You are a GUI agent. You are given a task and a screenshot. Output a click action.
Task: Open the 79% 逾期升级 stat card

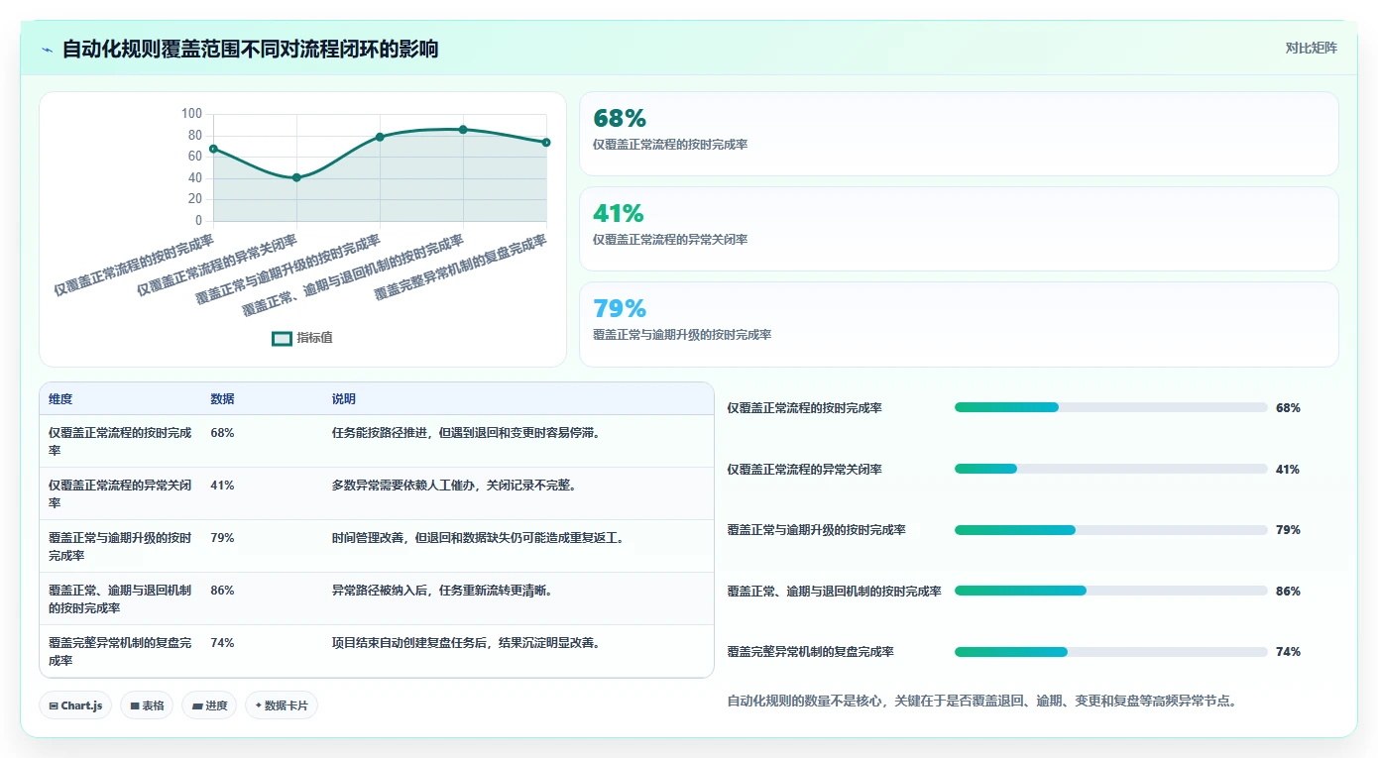click(x=959, y=324)
